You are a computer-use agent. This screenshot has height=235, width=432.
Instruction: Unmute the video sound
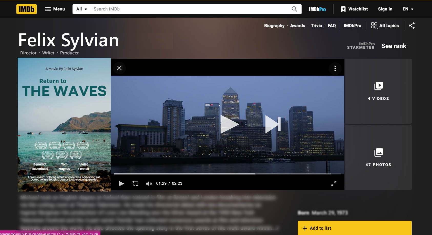(149, 183)
